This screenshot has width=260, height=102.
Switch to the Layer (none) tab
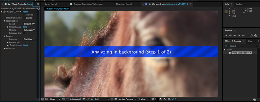[x=51, y=4]
